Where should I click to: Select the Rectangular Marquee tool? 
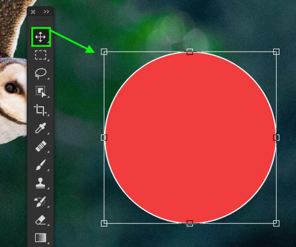(40, 55)
